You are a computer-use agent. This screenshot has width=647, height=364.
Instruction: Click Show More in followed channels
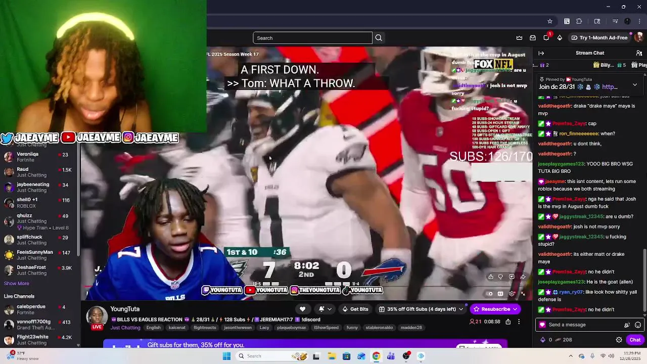coord(17,284)
